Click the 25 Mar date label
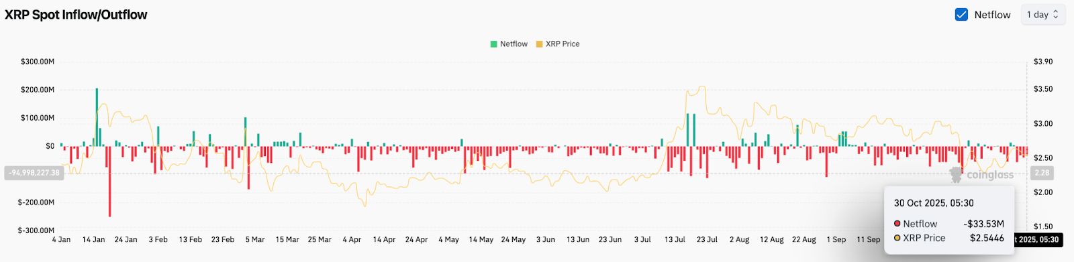The width and height of the screenshot is (1074, 262). click(x=320, y=239)
